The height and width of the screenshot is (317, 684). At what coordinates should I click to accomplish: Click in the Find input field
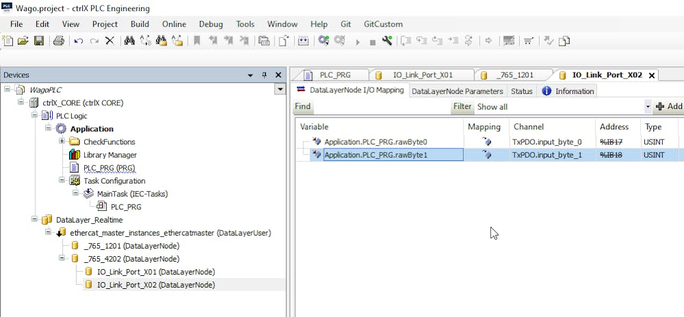(382, 106)
